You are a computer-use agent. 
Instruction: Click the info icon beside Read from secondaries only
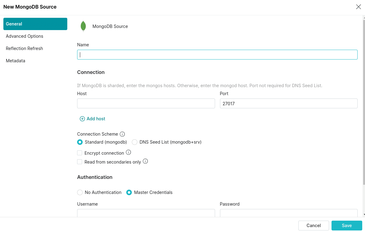click(x=145, y=161)
